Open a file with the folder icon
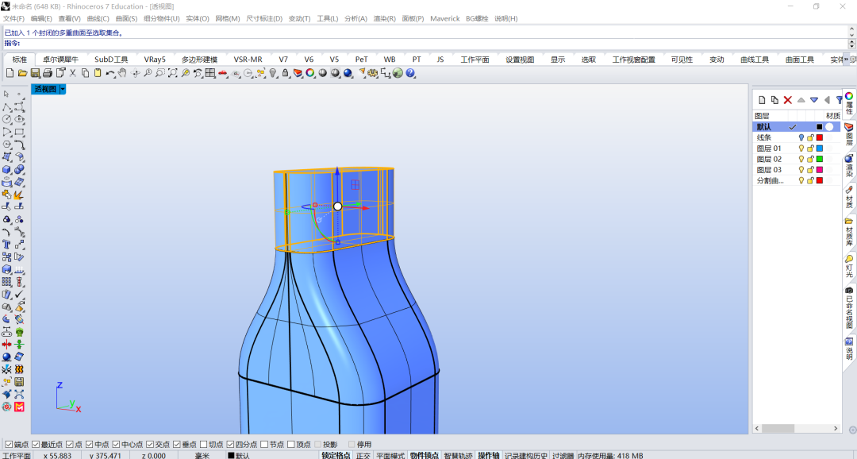The image size is (857, 459). click(22, 73)
